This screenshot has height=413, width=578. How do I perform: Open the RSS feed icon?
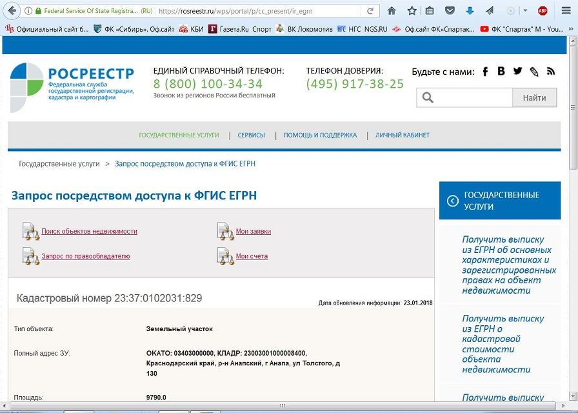click(x=551, y=71)
